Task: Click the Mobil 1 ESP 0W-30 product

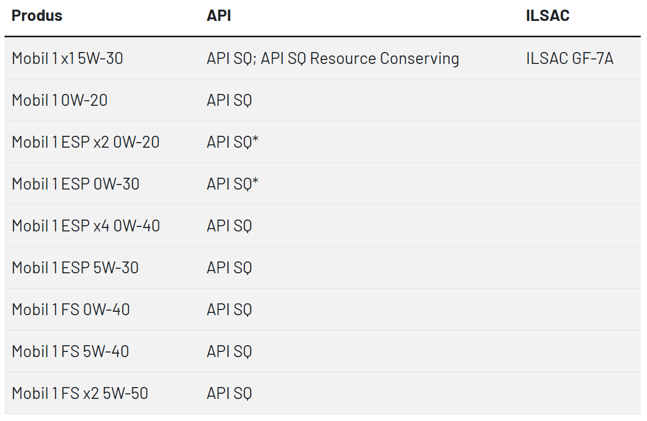Action: pyautogui.click(x=76, y=184)
